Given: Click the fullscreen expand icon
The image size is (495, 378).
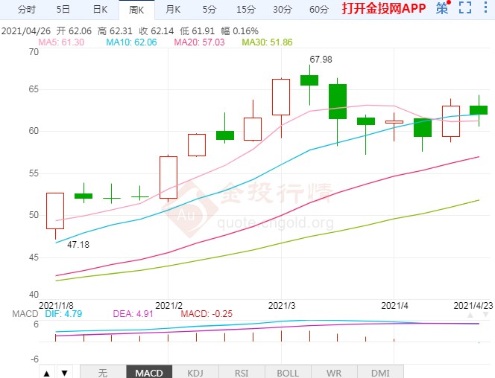Looking at the screenshot, I should pos(465,9).
